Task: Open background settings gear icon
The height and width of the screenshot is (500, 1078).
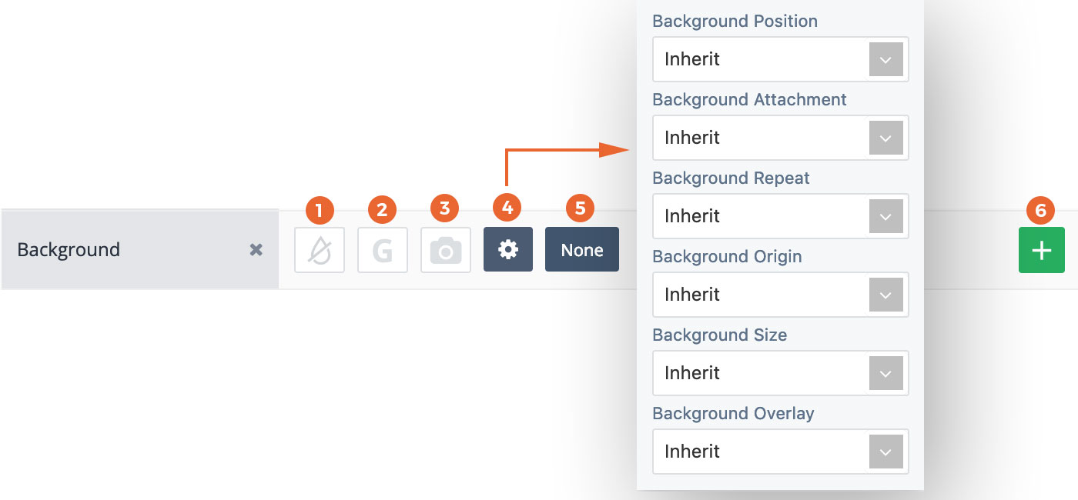Action: pos(508,249)
